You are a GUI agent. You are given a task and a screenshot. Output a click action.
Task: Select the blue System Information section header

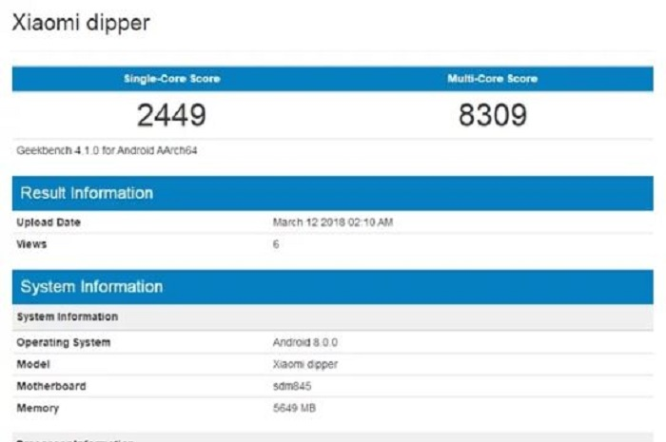pos(333,287)
